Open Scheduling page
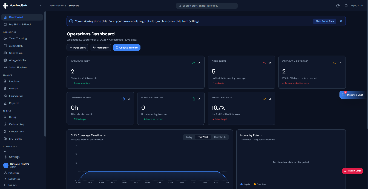 pos(22,45)
